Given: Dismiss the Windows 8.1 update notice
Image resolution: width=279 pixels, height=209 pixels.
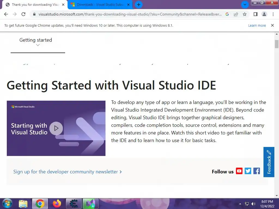Looking at the screenshot, I should [x=272, y=25].
